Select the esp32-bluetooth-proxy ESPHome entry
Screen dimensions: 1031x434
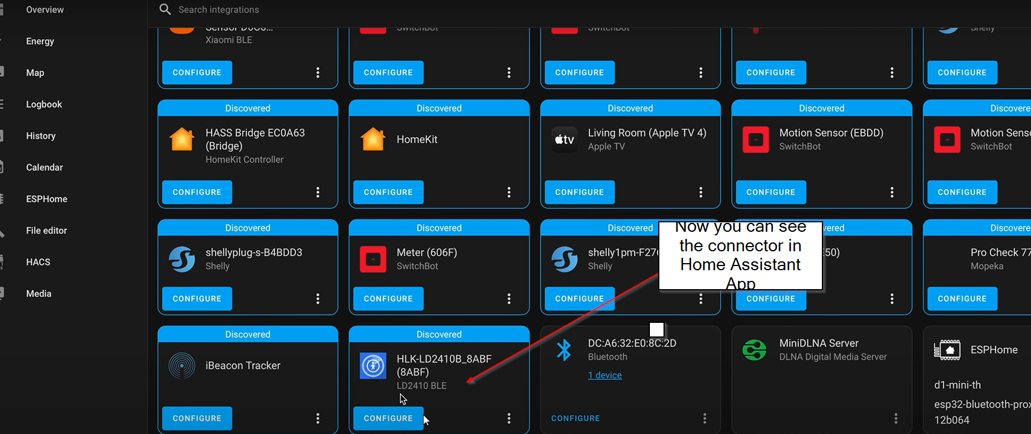[x=983, y=412]
